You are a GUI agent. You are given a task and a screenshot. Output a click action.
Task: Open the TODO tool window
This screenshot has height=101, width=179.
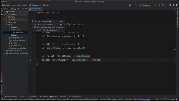pos(23,97)
